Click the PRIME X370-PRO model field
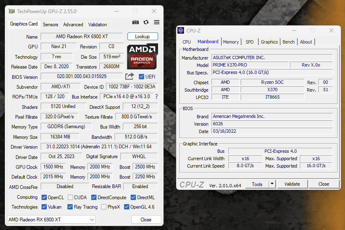This screenshot has height=230, width=345. 250,65
